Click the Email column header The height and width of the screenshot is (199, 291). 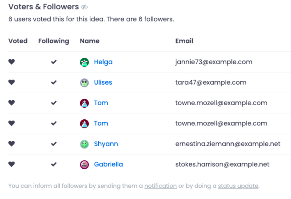[x=184, y=41]
